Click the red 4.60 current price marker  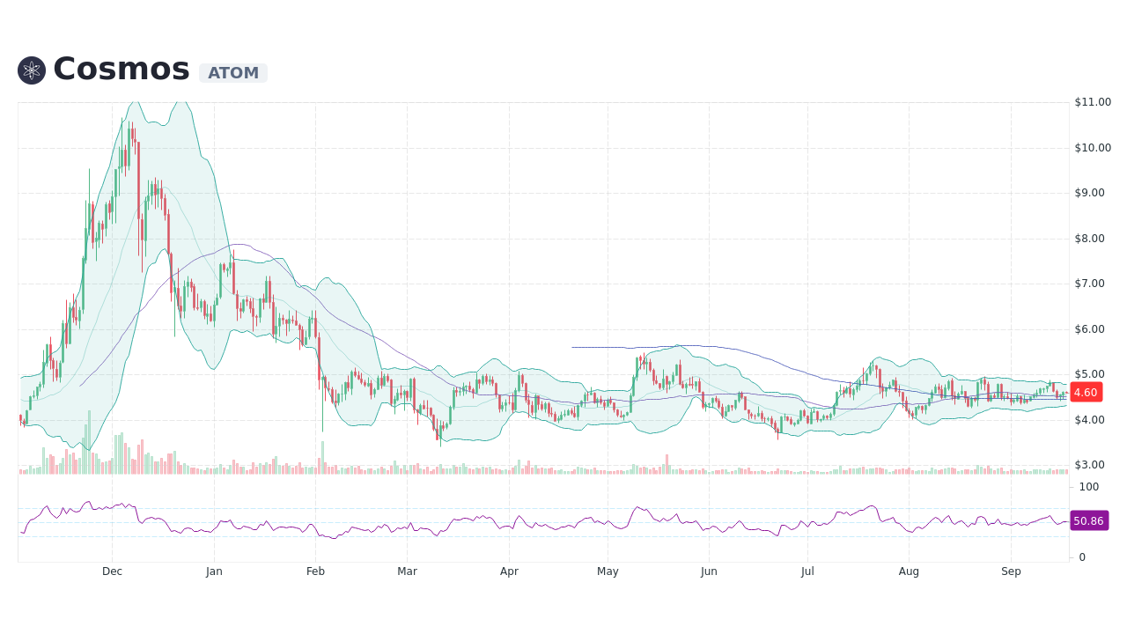pos(1086,393)
